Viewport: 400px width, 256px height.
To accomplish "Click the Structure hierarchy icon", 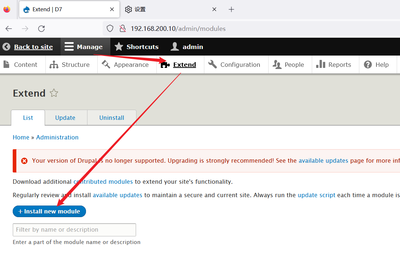I will [x=54, y=65].
